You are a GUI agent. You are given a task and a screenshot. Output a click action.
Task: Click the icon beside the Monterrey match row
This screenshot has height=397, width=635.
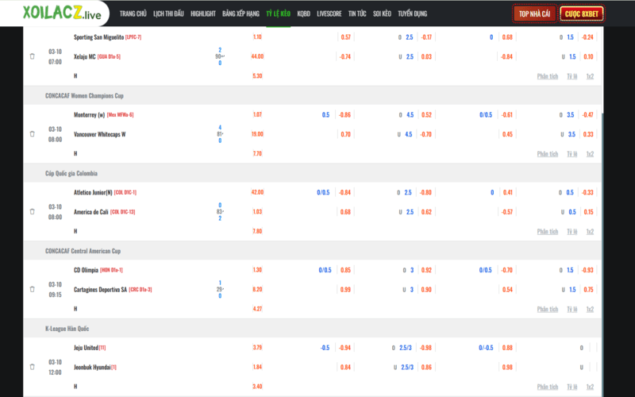[x=33, y=134]
